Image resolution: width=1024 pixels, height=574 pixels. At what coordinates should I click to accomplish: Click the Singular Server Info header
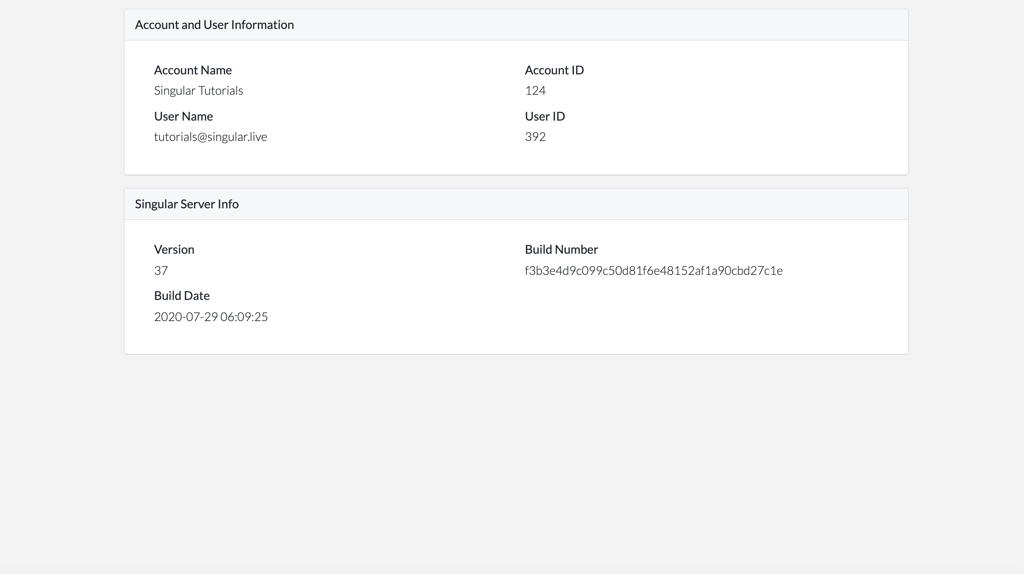[187, 204]
